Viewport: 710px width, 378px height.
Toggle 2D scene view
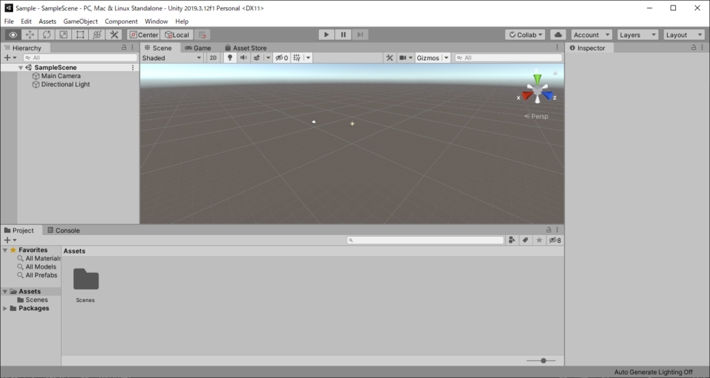pos(213,58)
